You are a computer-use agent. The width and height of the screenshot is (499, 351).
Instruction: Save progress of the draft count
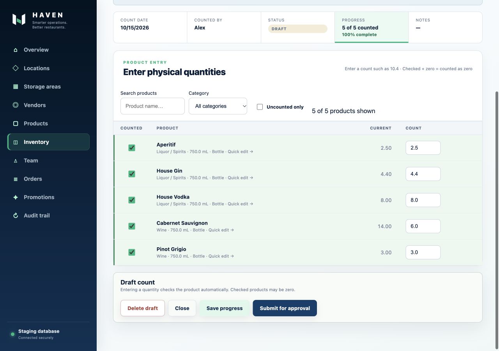click(x=225, y=308)
